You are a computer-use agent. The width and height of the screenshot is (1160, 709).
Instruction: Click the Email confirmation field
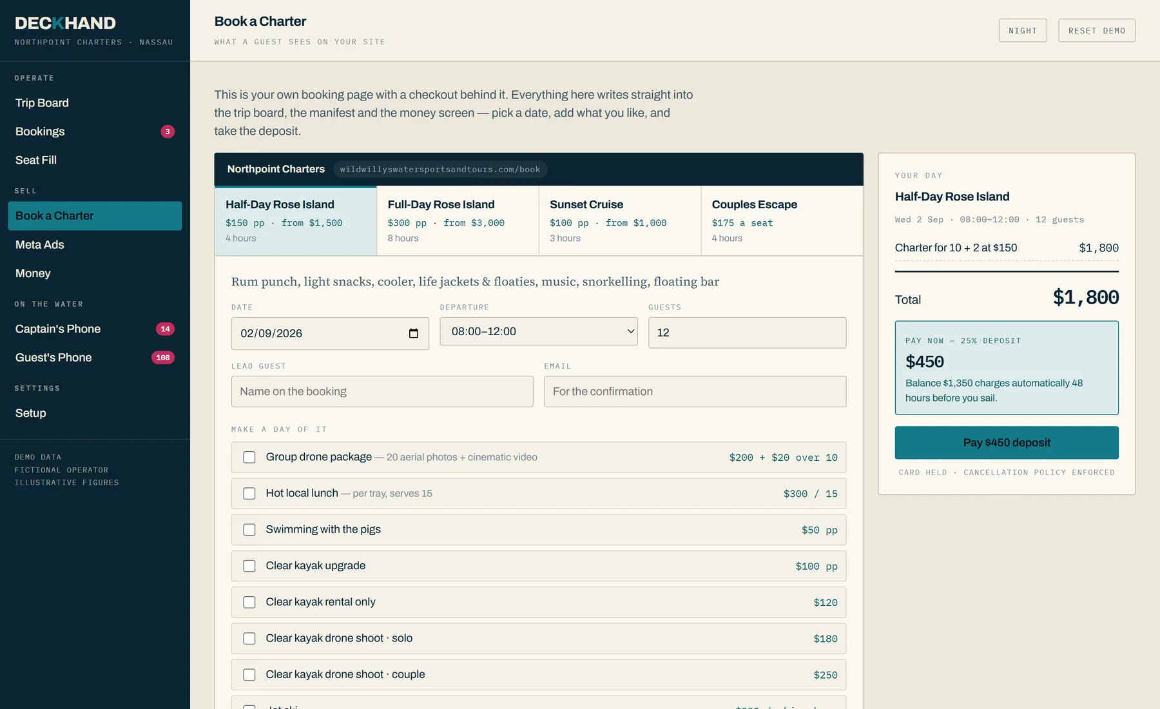695,391
